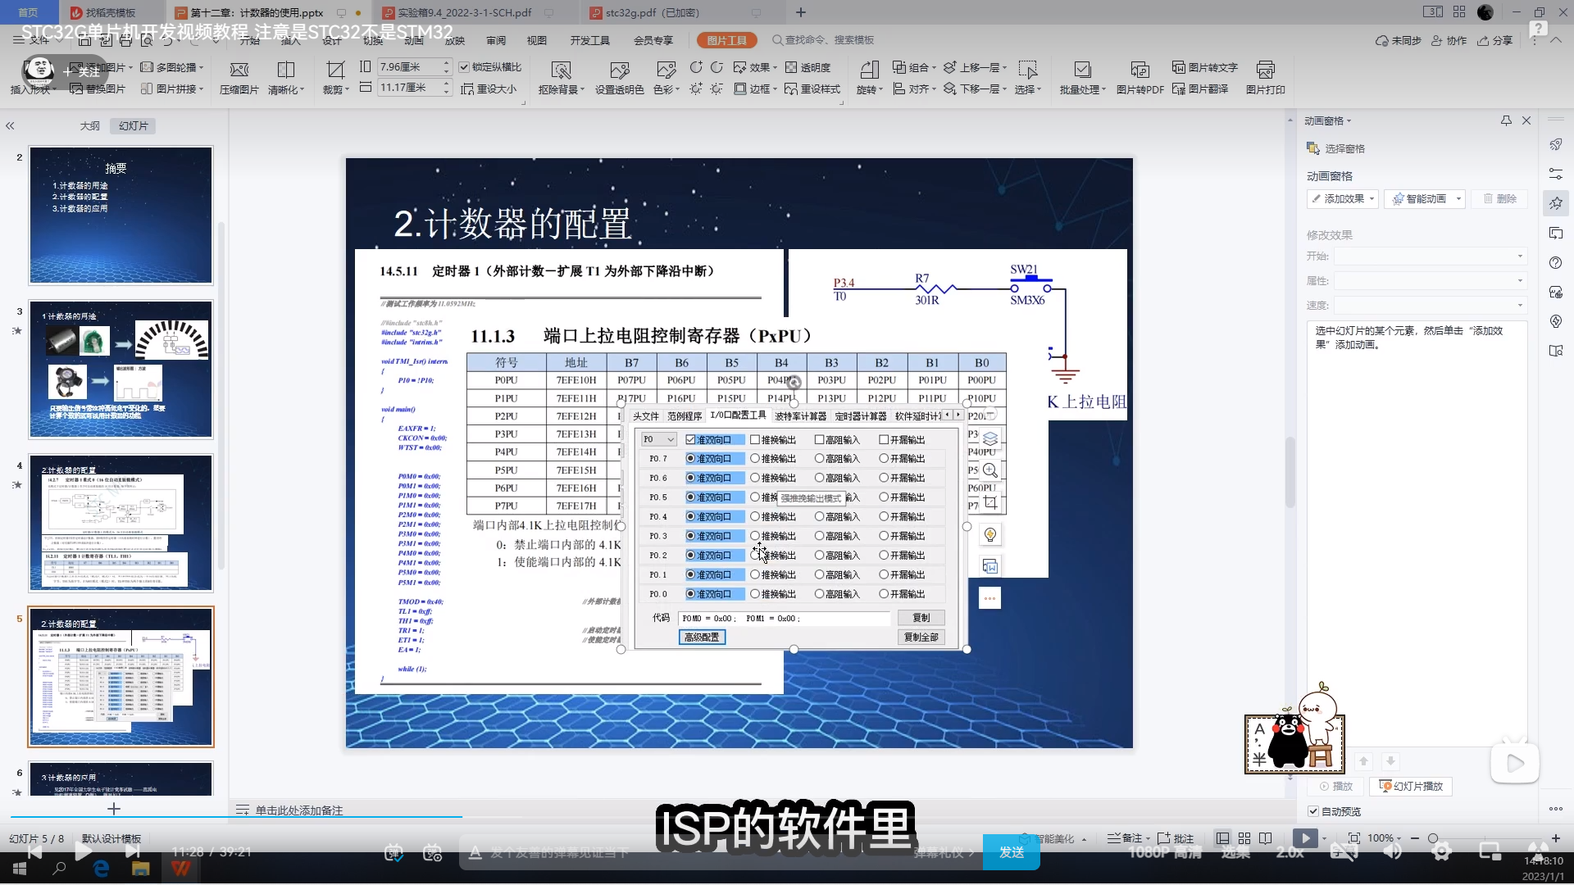
Task: Click the Collaborate (协作) button
Action: click(x=1449, y=40)
